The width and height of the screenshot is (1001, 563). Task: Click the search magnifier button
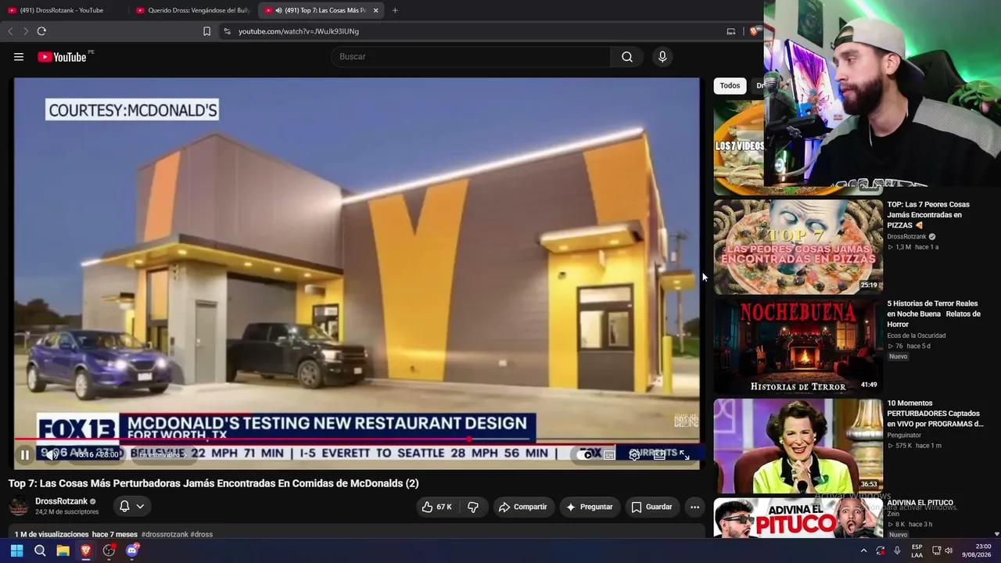[x=627, y=57]
